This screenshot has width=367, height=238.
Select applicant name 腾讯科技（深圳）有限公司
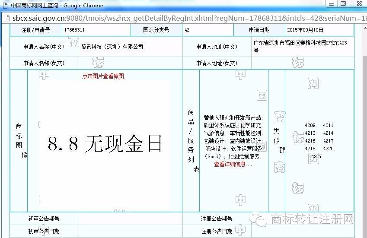click(x=112, y=47)
